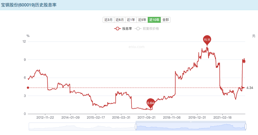This screenshot has height=135, width=258.
Task: Click the 2018-11-06 x-axis date label
Action: click(x=171, y=117)
